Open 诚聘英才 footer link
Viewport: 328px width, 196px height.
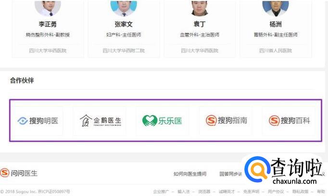point(227,191)
